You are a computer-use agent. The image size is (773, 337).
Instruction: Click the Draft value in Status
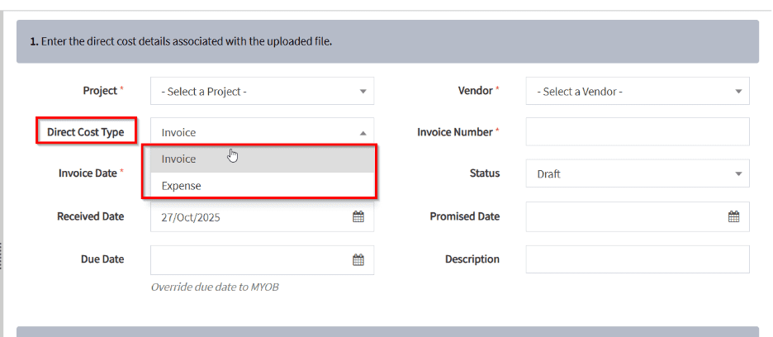548,174
